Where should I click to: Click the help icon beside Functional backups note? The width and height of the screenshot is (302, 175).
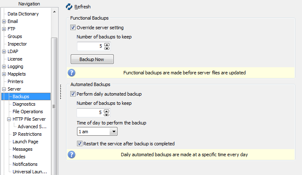pos(72,73)
